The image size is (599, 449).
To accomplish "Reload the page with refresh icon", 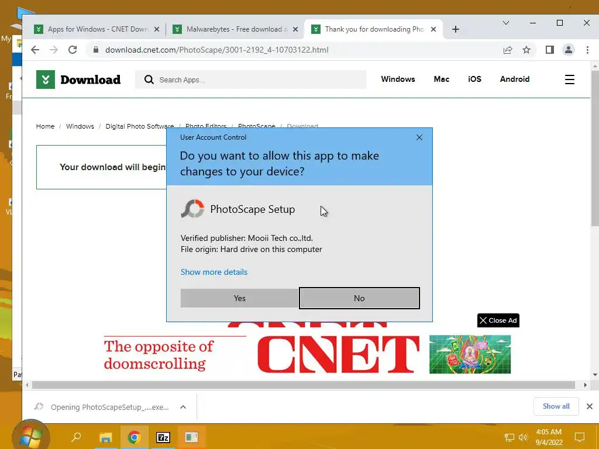I will pyautogui.click(x=73, y=50).
